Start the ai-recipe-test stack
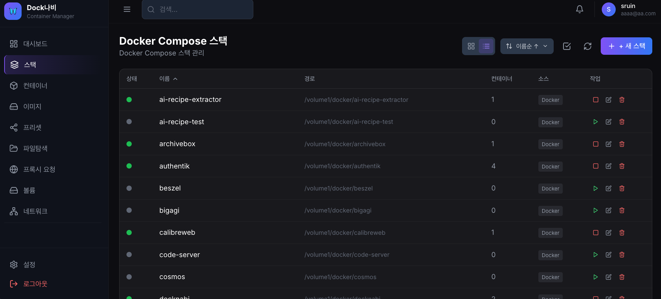The height and width of the screenshot is (299, 661). [595, 122]
